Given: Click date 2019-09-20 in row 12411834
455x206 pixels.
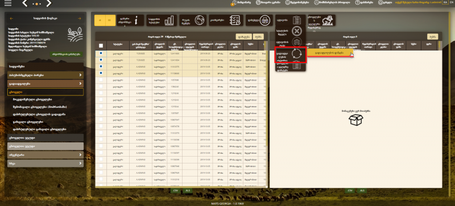Looking at the screenshot, I should click(x=205, y=60).
